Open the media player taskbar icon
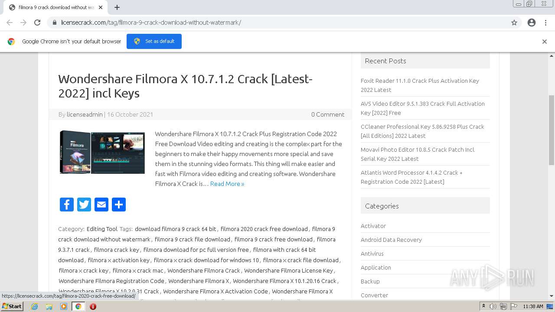Viewport: 555px width, 312px height. pyautogui.click(x=64, y=306)
